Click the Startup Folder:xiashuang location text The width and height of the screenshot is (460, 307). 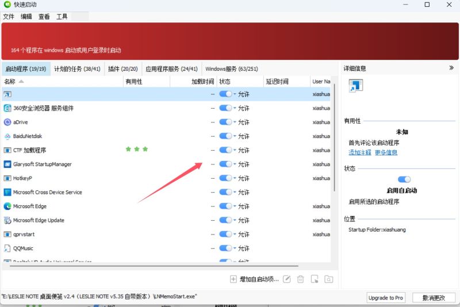click(x=377, y=229)
